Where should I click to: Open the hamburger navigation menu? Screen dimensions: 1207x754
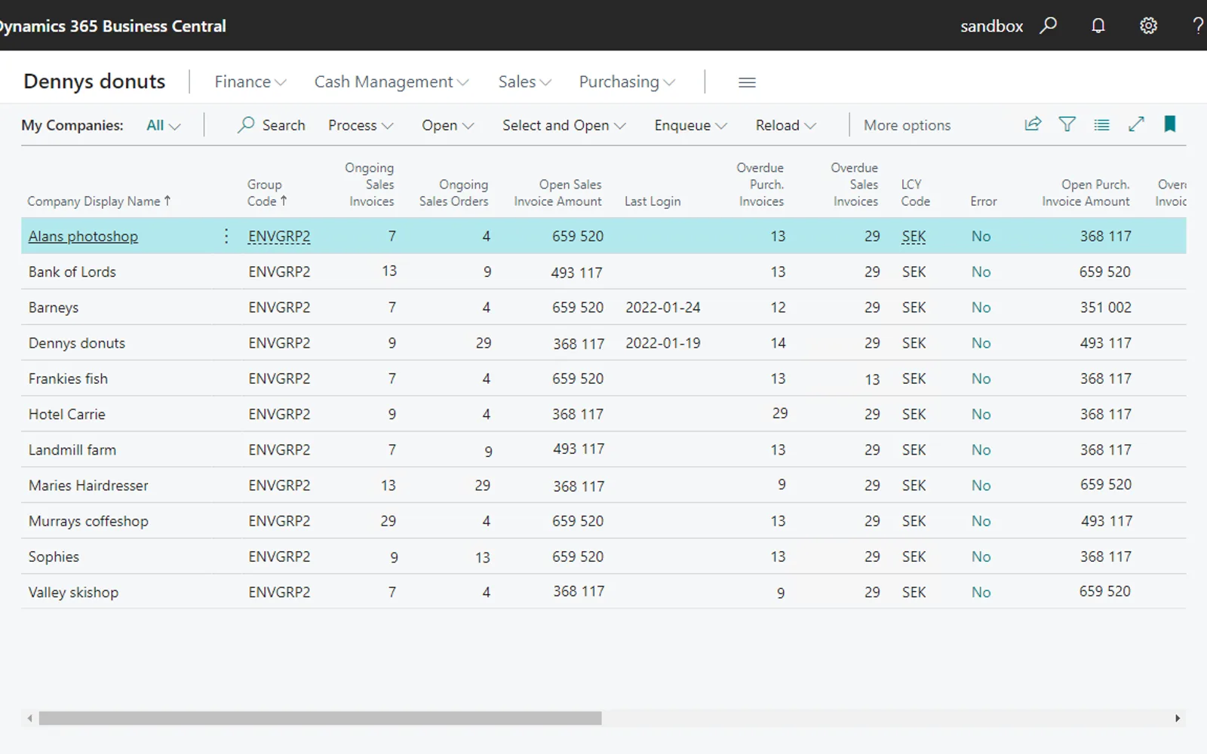(x=747, y=82)
